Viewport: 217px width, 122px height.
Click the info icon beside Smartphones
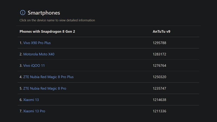tap(23, 13)
